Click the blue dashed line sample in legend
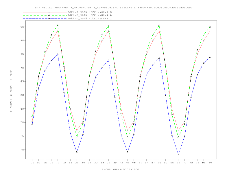Screen dimensions: 229x177 [x=45, y=19]
